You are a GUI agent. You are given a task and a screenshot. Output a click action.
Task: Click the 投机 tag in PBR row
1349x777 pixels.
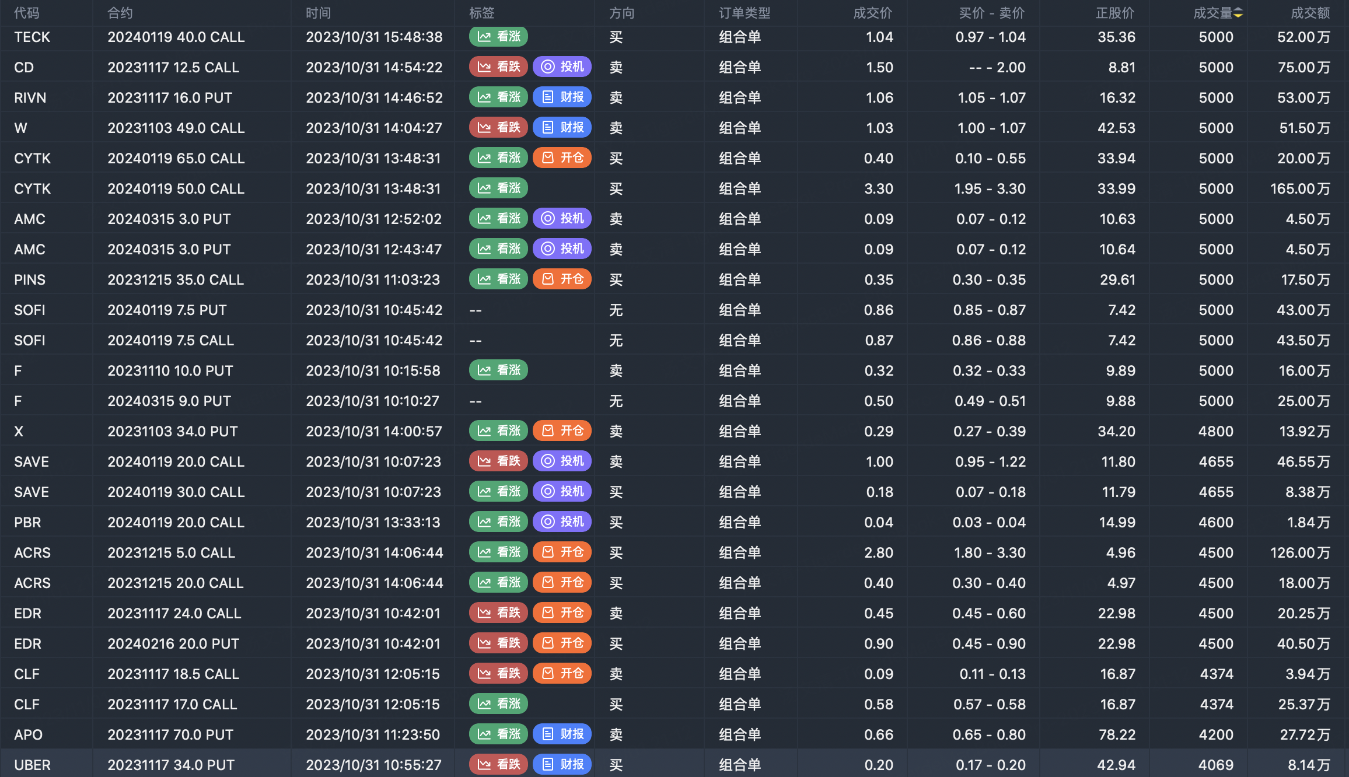click(562, 522)
